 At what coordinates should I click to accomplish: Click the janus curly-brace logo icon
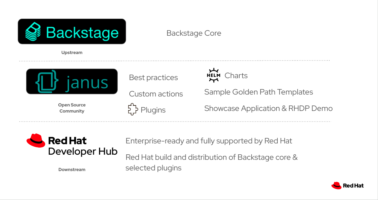pos(47,81)
